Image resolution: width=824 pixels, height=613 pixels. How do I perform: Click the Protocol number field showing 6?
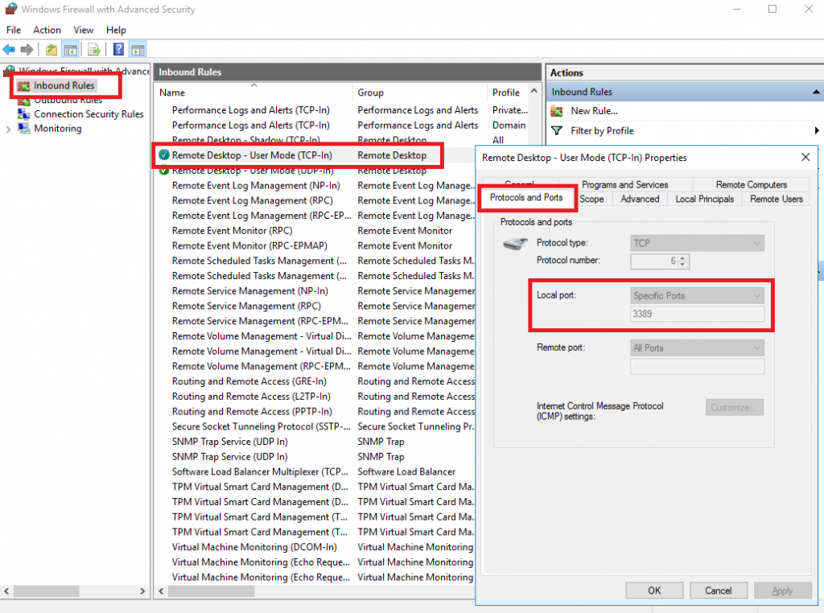[654, 261]
